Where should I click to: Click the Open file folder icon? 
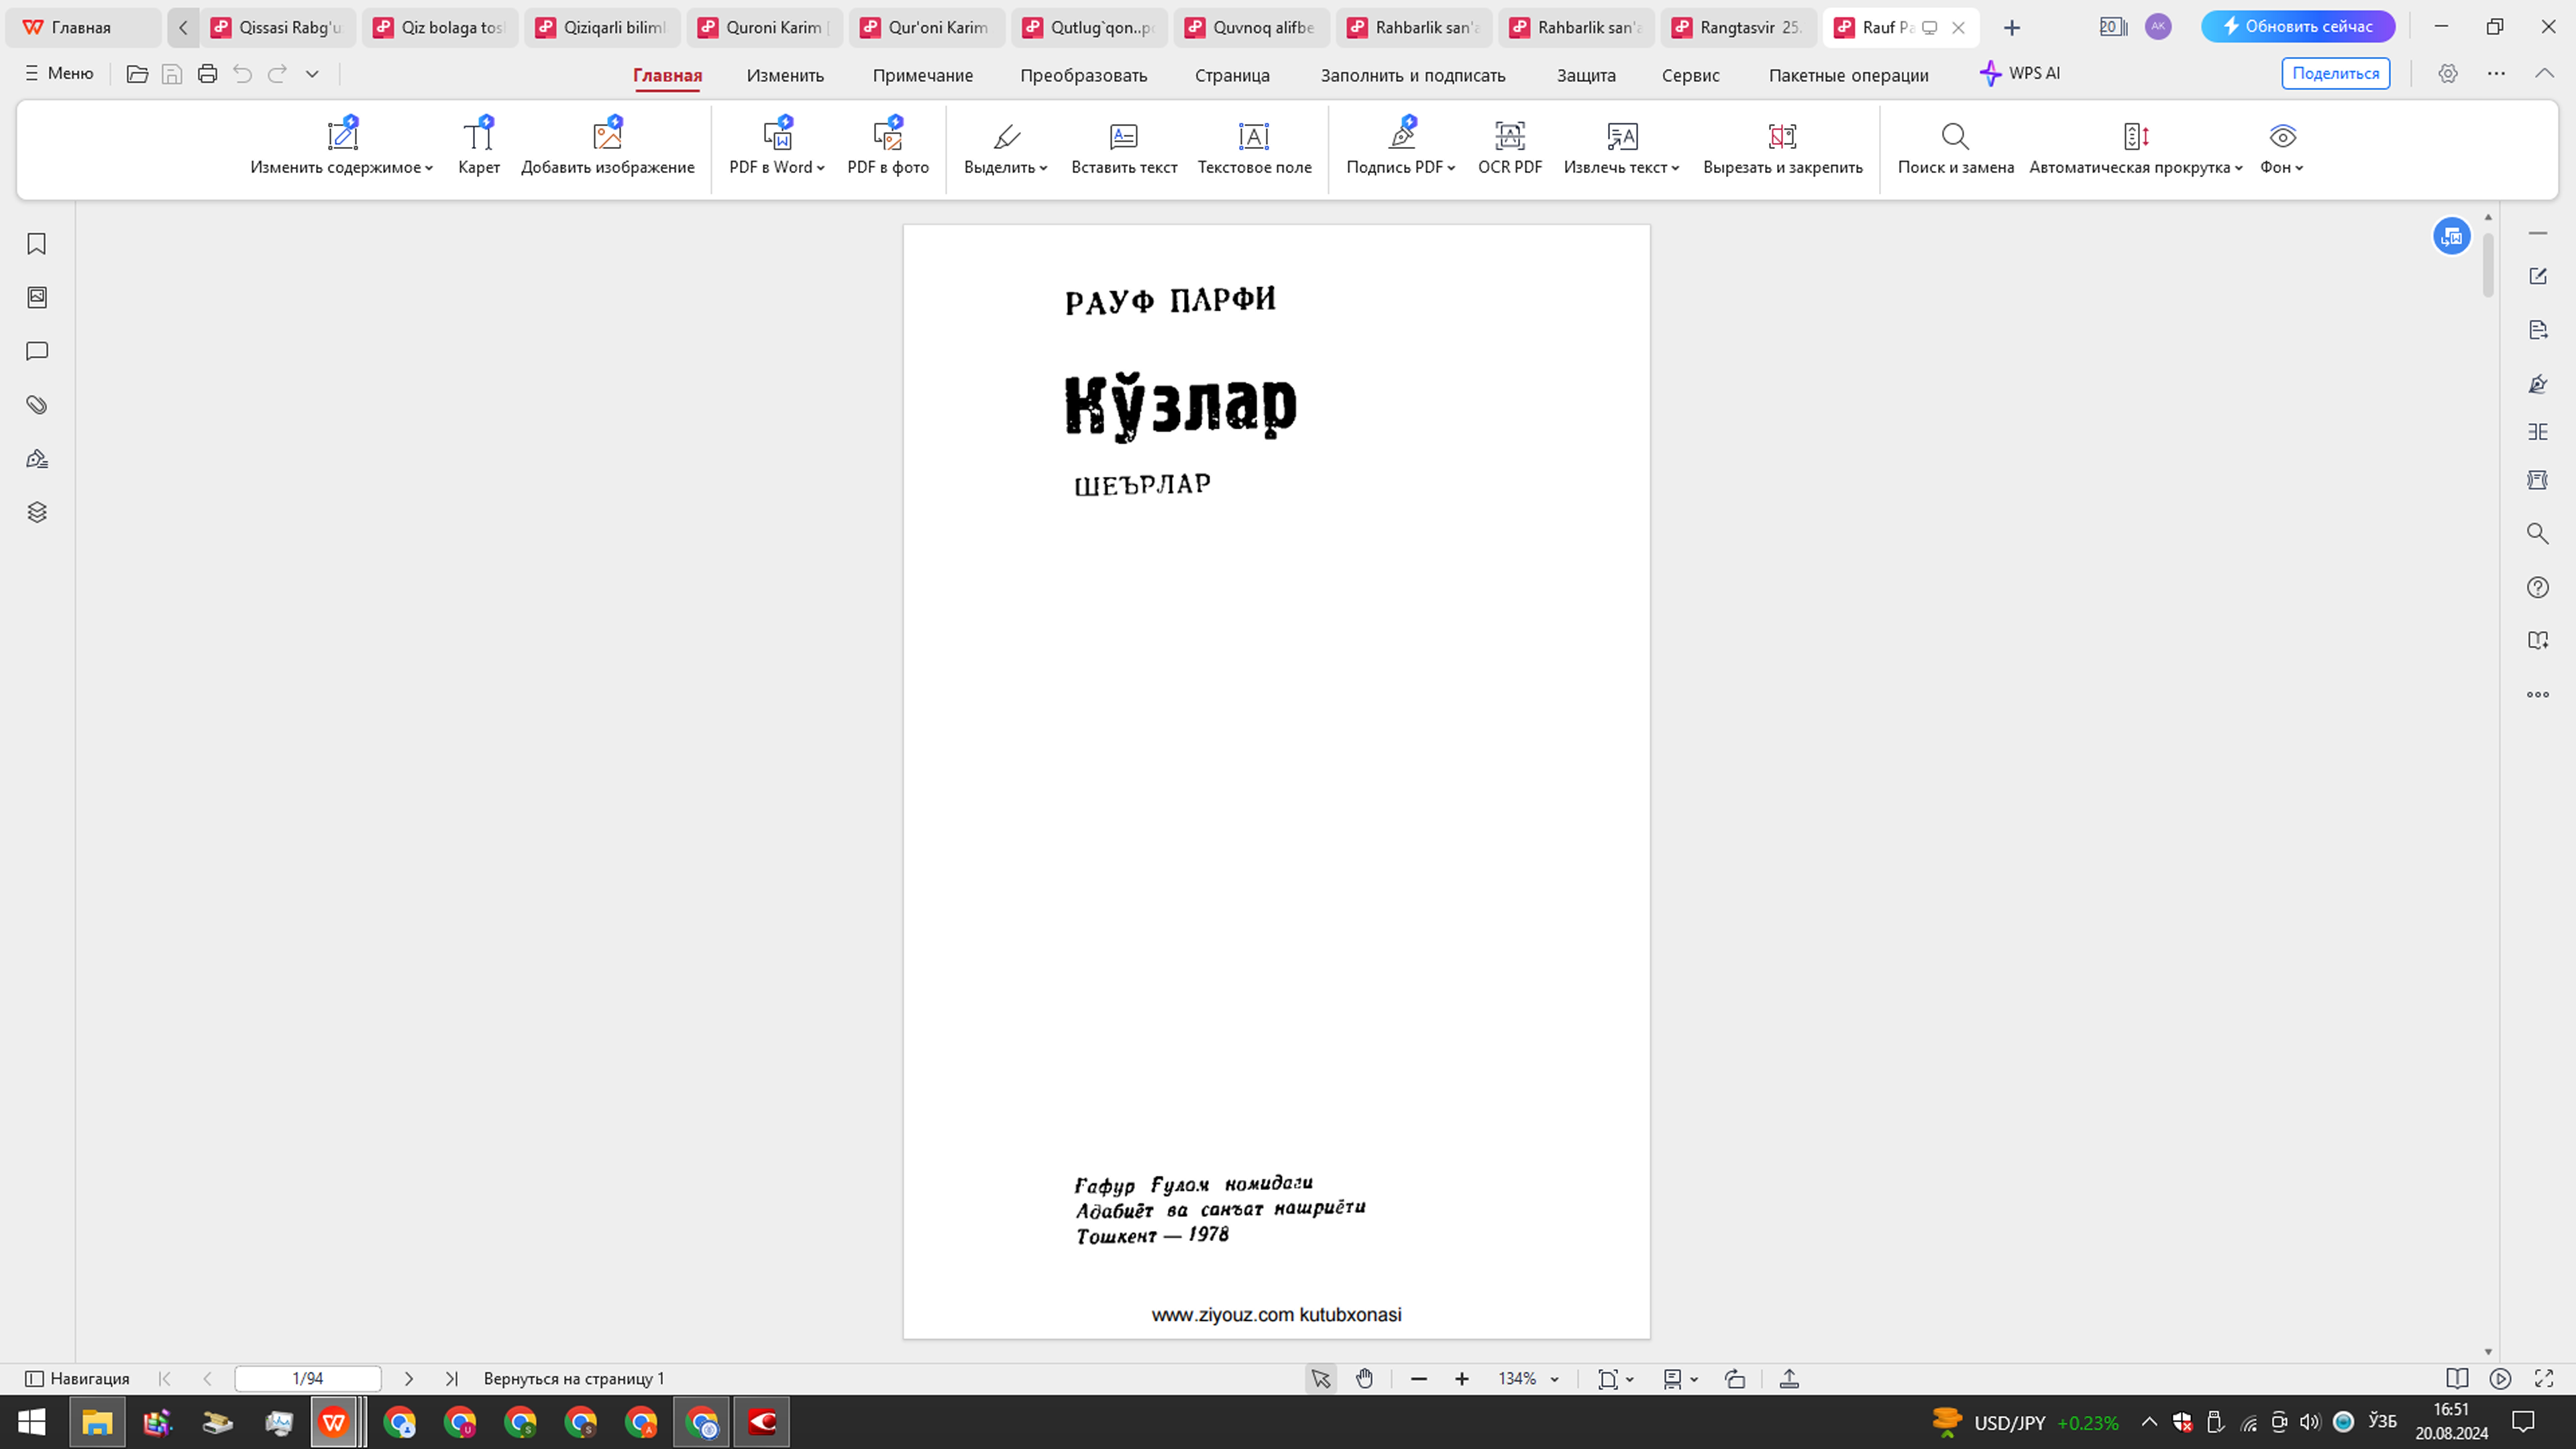click(x=137, y=74)
